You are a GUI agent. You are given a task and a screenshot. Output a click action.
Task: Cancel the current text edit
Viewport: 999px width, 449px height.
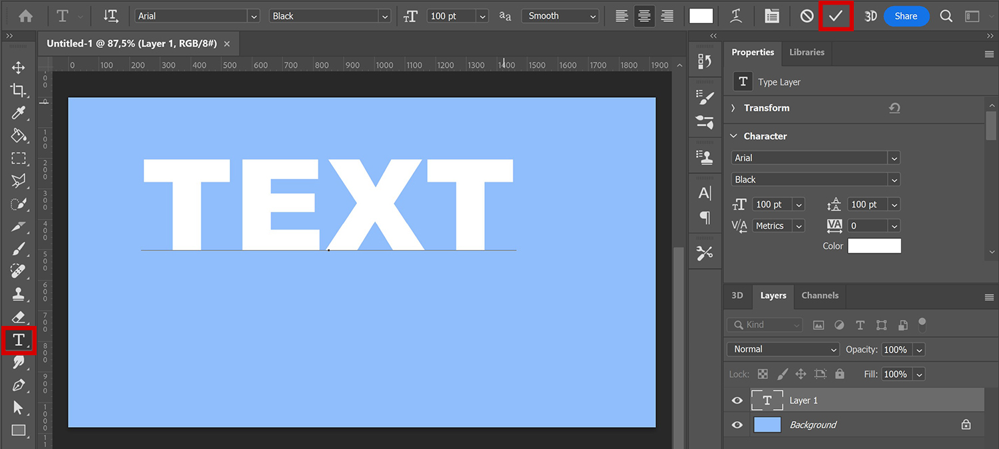point(807,15)
